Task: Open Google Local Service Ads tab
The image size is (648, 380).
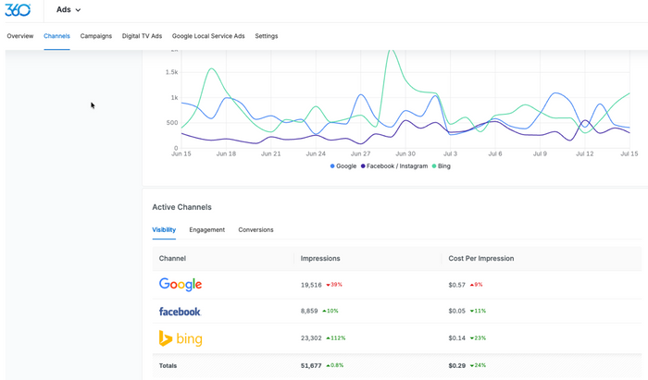Action: pos(208,36)
